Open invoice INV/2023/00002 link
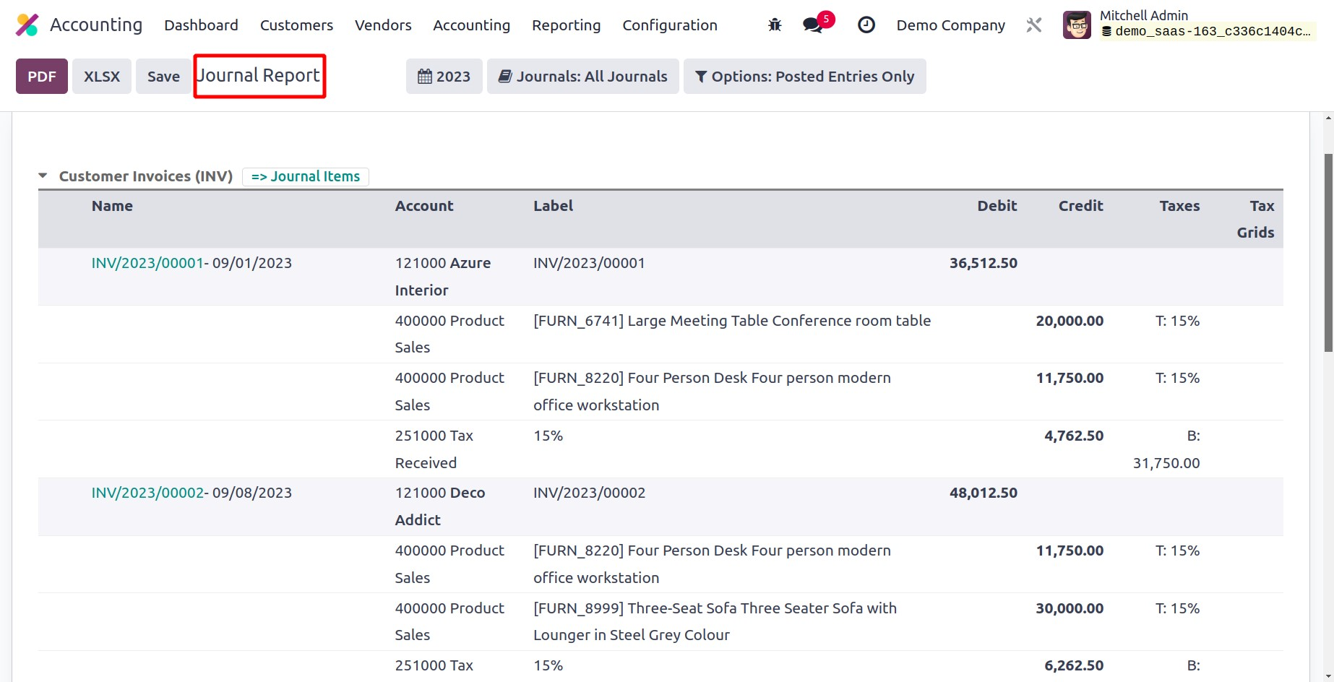The height and width of the screenshot is (682, 1334). point(147,493)
